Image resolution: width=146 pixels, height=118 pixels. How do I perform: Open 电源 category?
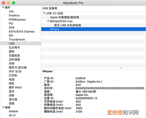click(x=11, y=79)
